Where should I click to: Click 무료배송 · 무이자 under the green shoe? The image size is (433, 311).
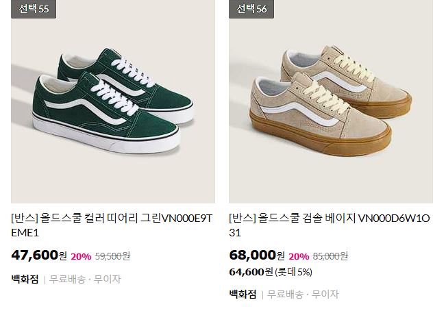(x=85, y=279)
